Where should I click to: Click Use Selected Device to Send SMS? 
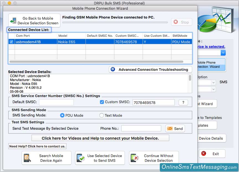tap(100, 158)
